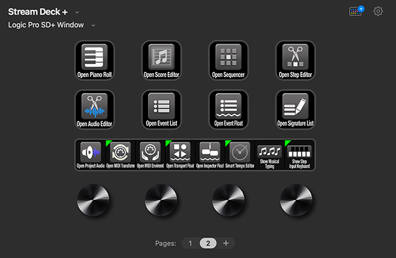
Task: Switch to page 1
Action: [190, 243]
